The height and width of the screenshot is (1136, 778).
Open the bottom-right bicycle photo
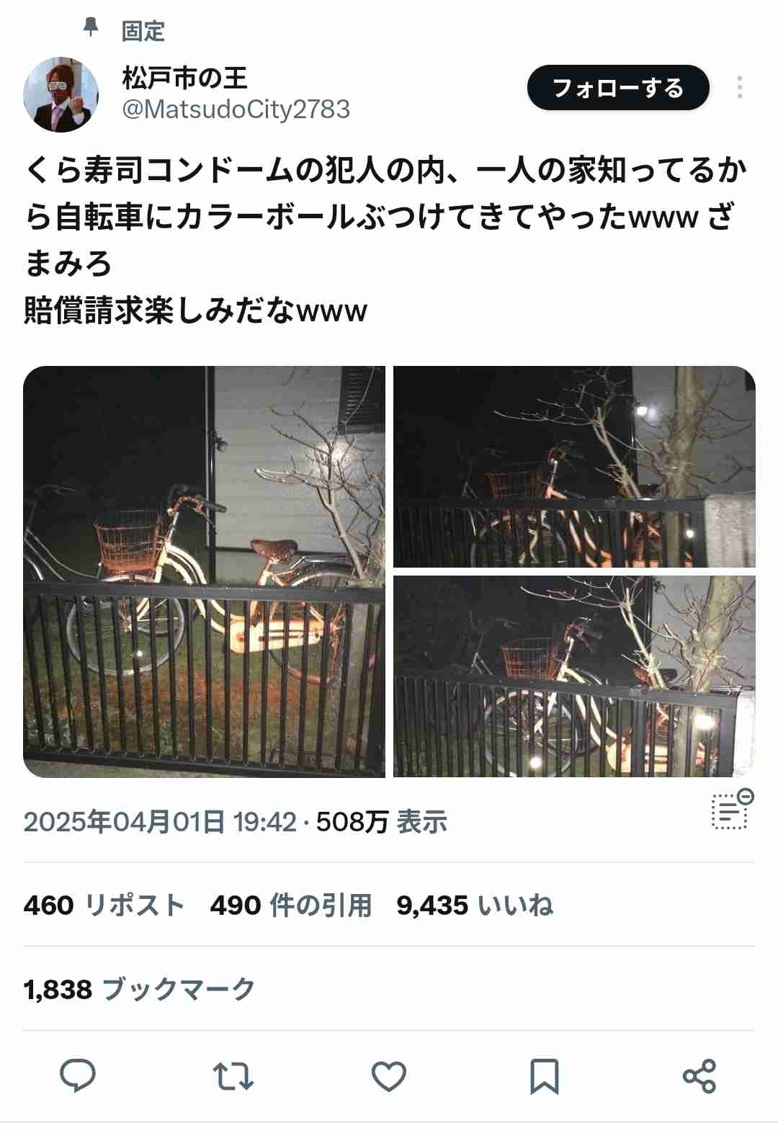point(574,676)
